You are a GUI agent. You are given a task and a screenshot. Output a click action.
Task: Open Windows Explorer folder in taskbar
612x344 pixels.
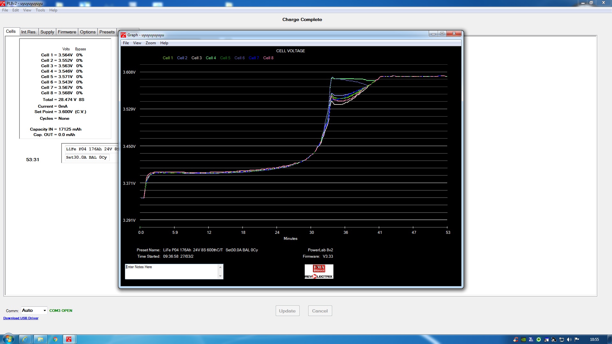click(x=40, y=339)
